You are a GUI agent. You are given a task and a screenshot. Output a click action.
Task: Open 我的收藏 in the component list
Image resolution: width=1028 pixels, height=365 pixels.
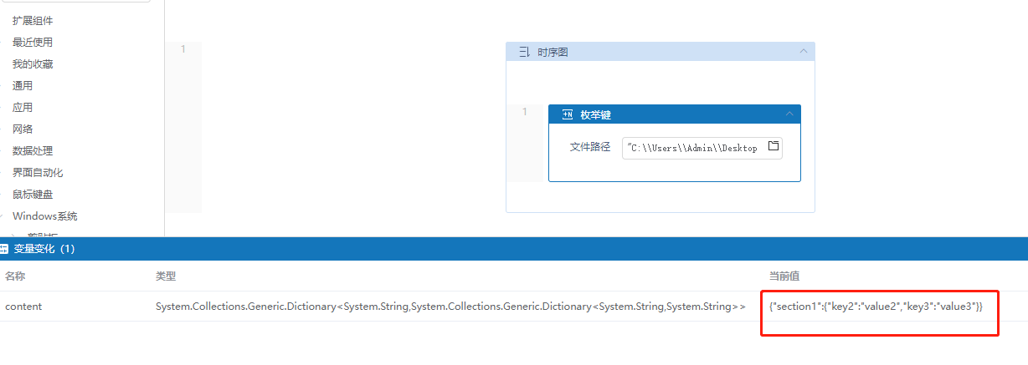(x=33, y=63)
